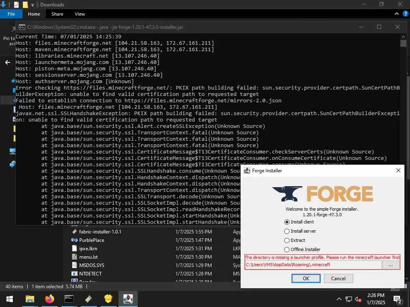Click the date 1/7/2025 1:55 PM

193,231
